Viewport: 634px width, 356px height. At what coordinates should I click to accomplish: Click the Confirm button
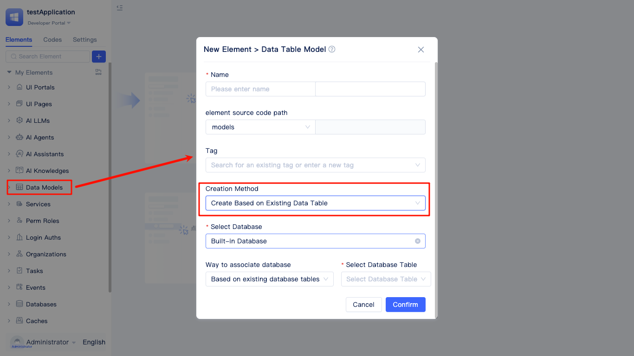coord(406,305)
